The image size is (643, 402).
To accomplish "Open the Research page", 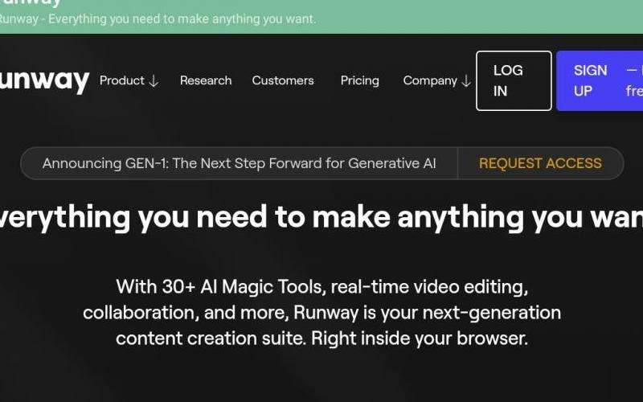I will [206, 80].
